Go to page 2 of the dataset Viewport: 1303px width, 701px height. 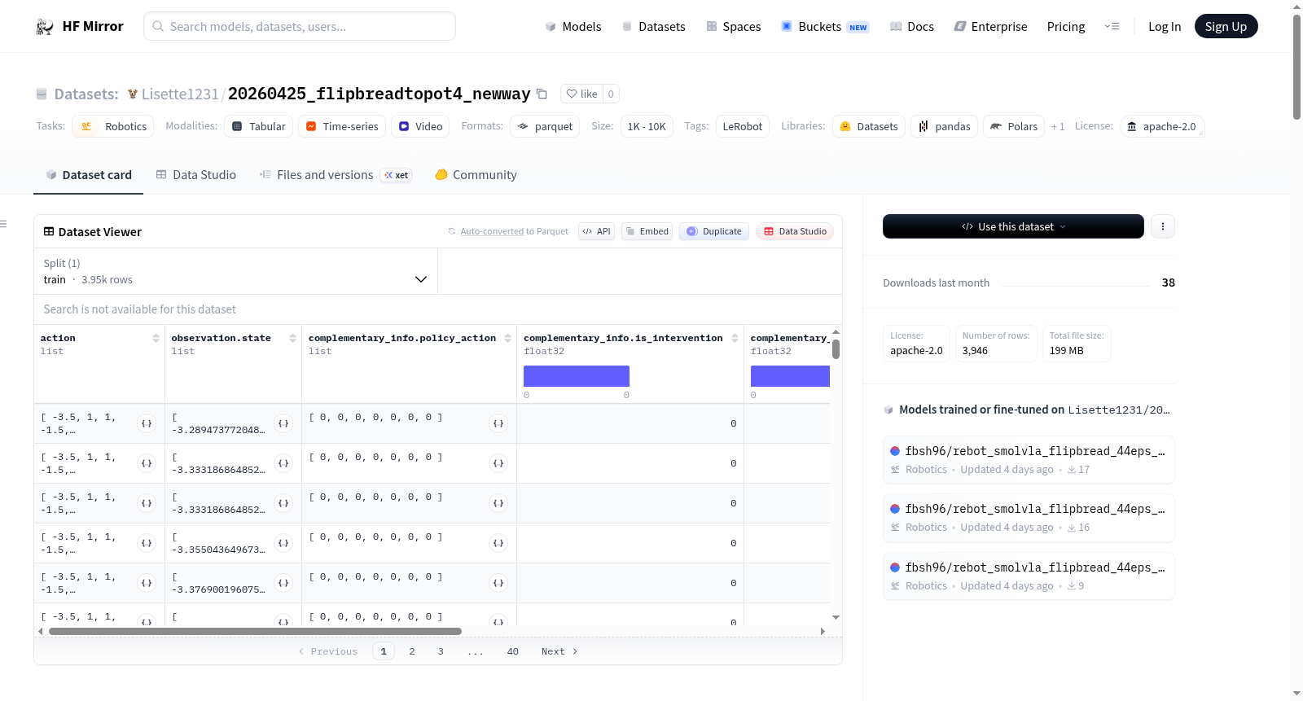pos(412,651)
